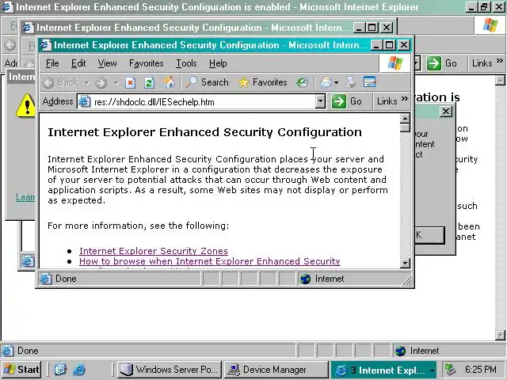The image size is (507, 380).
Task: Open the Favorites menu
Action: coord(147,63)
